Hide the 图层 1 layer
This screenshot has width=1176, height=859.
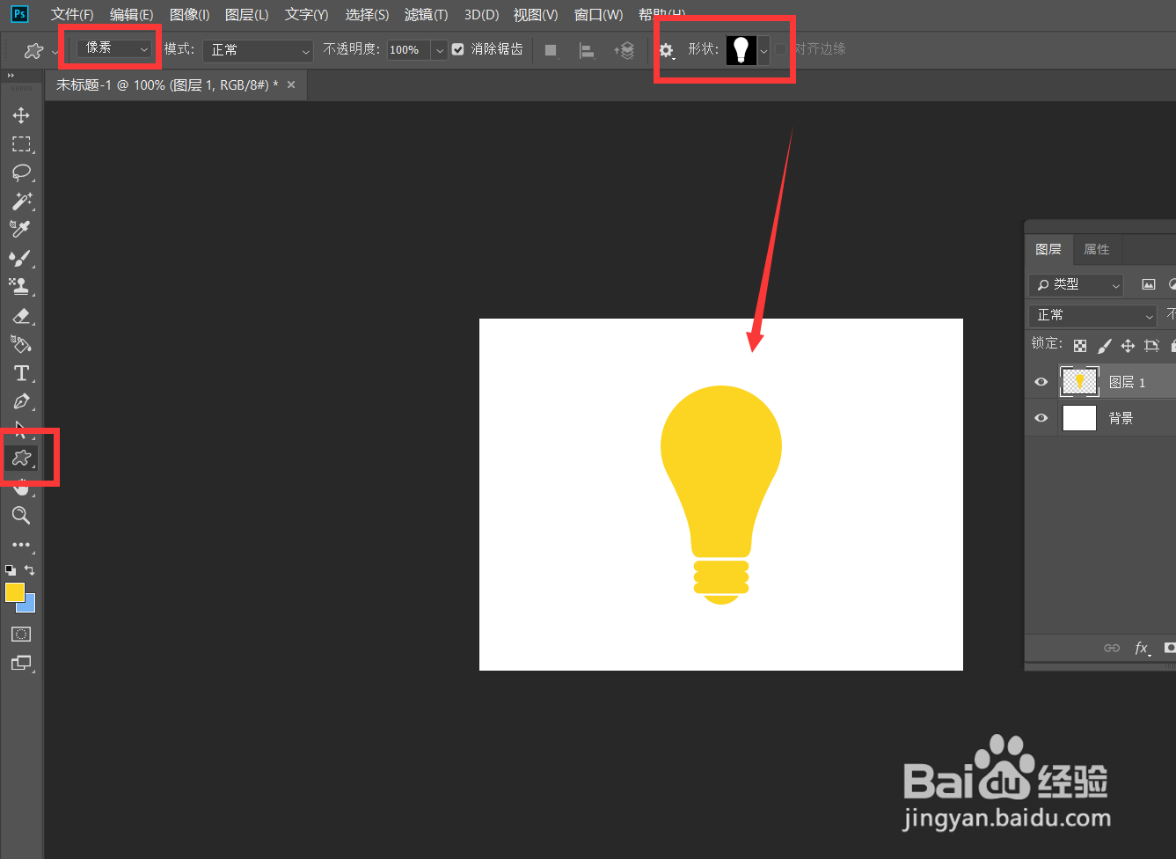pos(1041,381)
